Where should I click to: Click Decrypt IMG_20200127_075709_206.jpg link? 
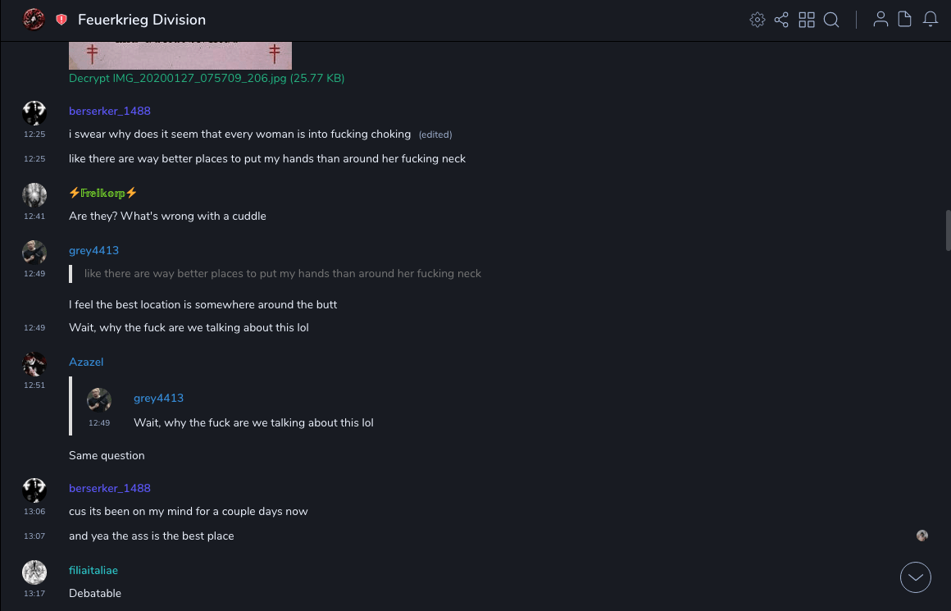point(207,78)
